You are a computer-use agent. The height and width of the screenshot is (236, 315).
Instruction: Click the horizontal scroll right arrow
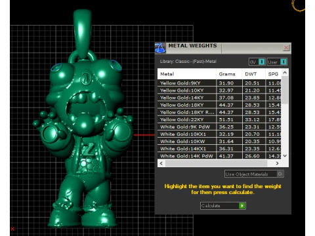click(277, 163)
